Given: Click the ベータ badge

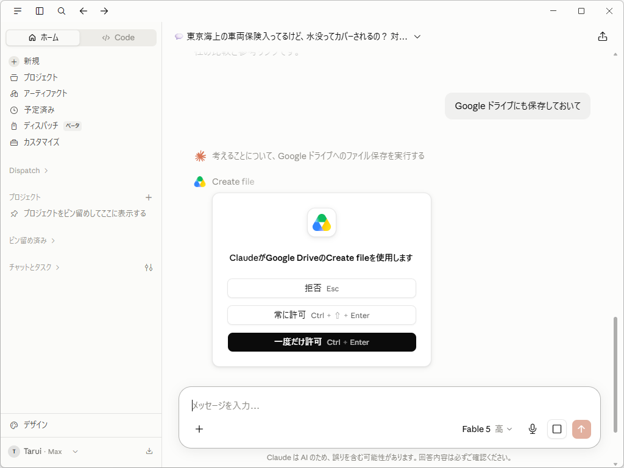Looking at the screenshot, I should pyautogui.click(x=73, y=126).
